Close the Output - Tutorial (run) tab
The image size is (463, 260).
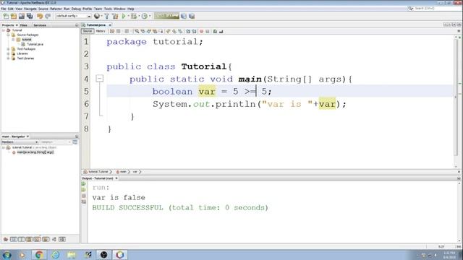(116, 178)
